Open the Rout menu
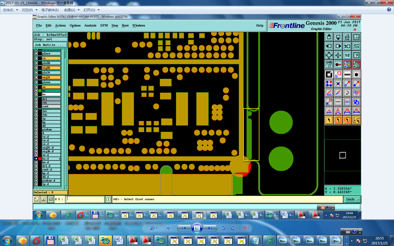Viewport: 394px width, 246px height. pos(125,25)
